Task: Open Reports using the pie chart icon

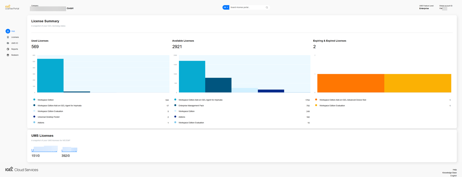Action: 8,49
